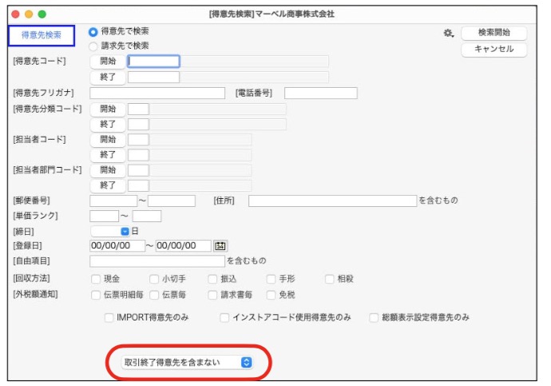
Task: Tick the IMPORT得意先のみ checkbox
Action: tap(109, 317)
